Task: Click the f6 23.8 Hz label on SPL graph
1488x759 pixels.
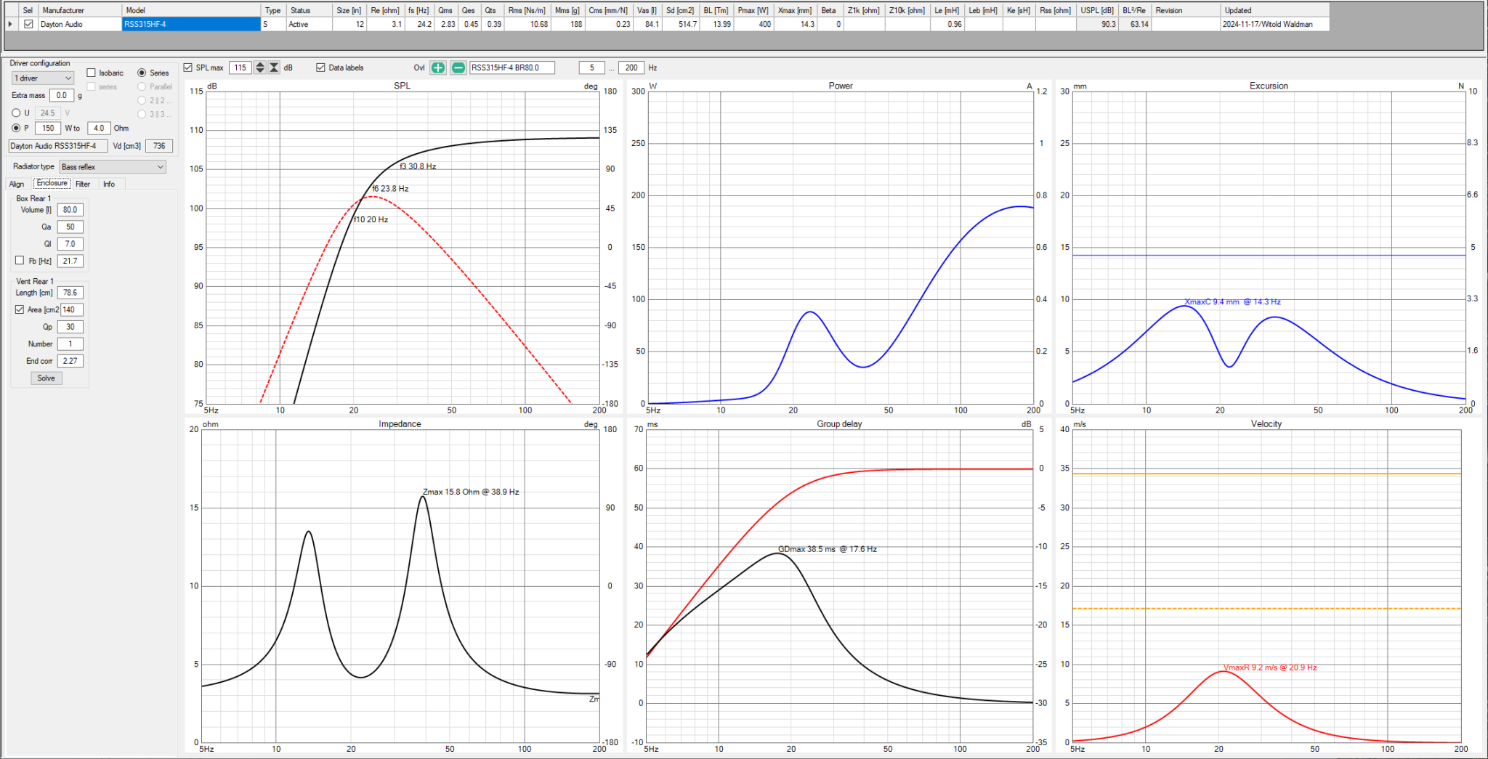Action: tap(390, 188)
